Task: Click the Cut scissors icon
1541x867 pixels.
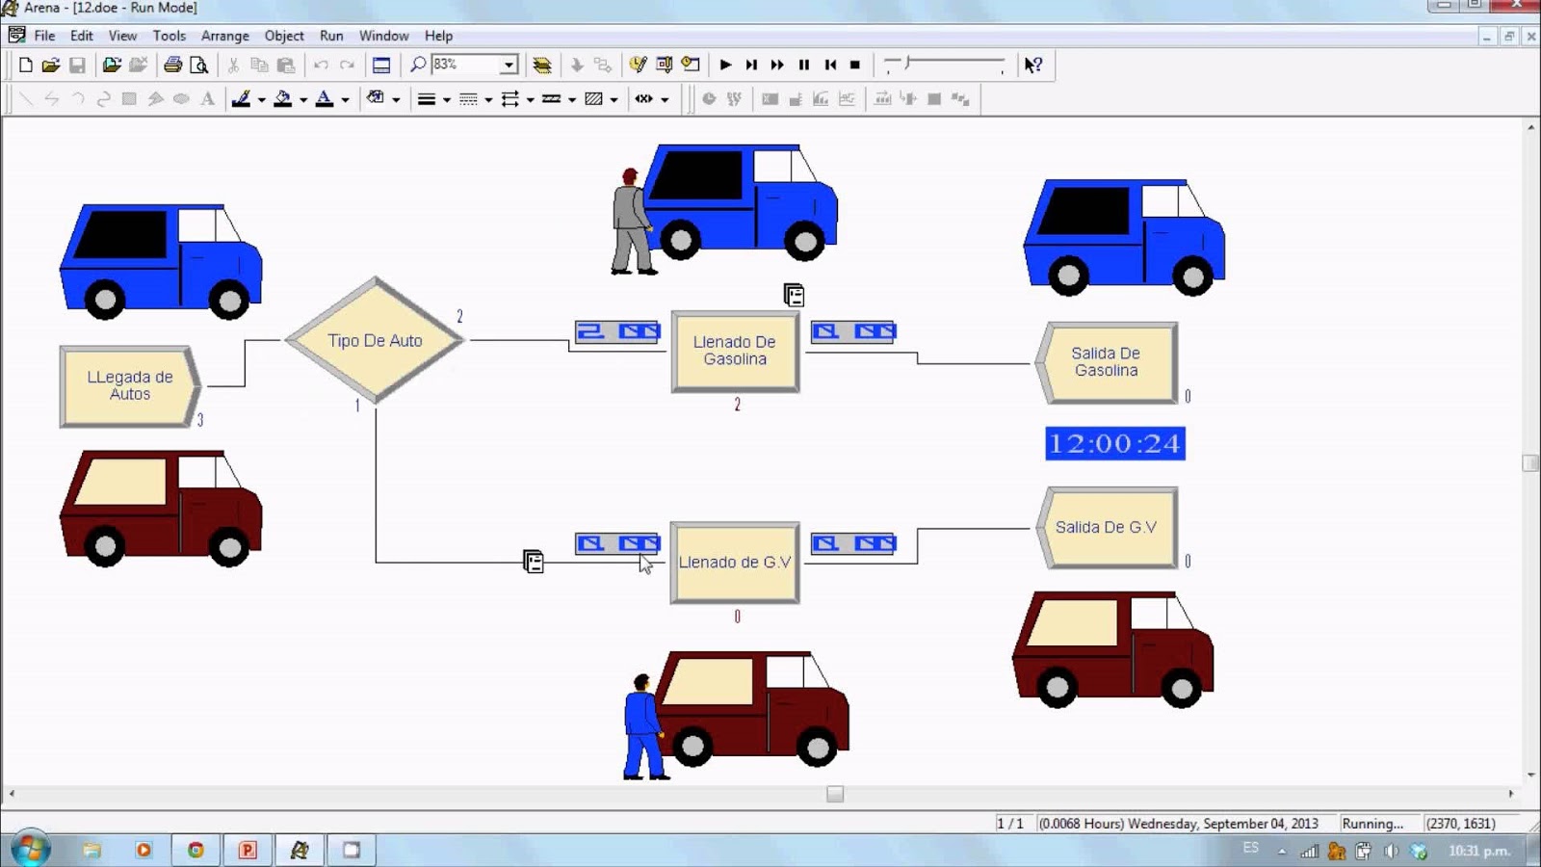Action: click(233, 65)
